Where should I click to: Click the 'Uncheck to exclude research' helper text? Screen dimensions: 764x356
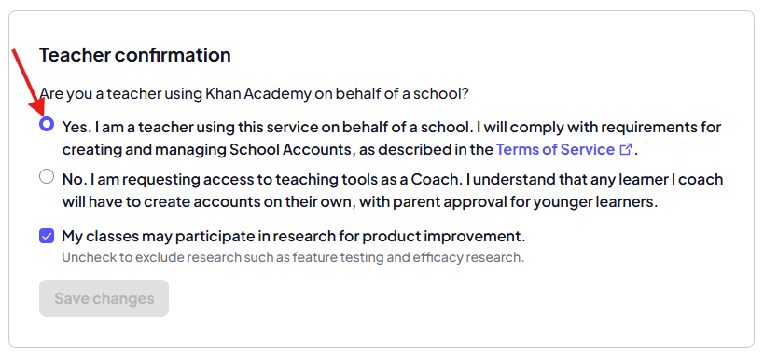tap(293, 257)
